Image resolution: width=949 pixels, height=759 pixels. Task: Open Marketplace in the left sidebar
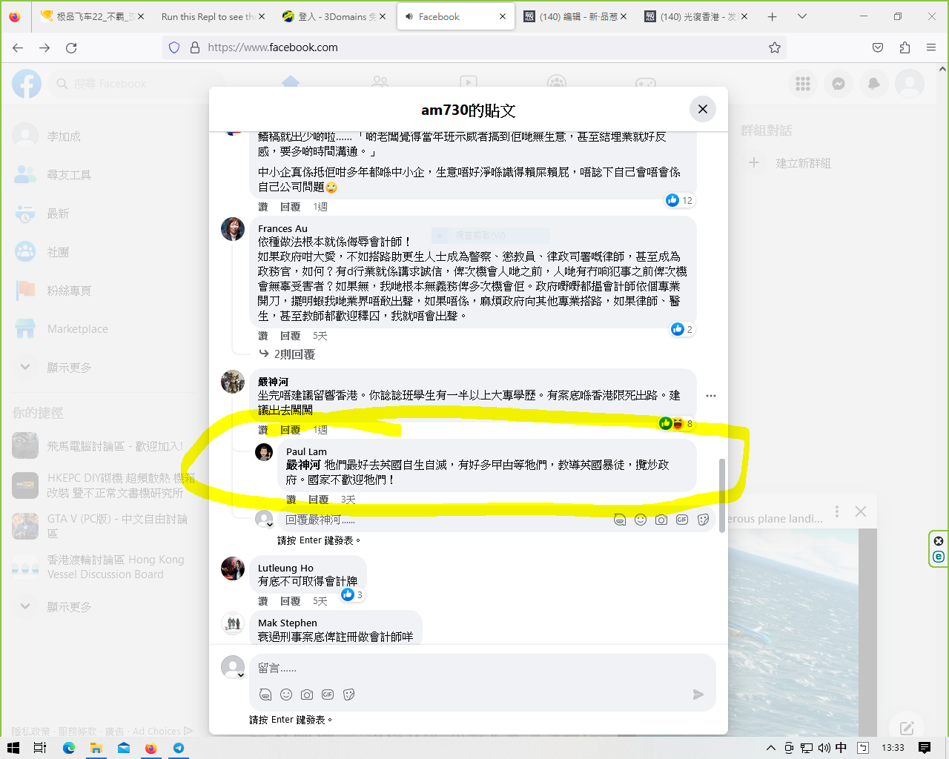coord(77,329)
